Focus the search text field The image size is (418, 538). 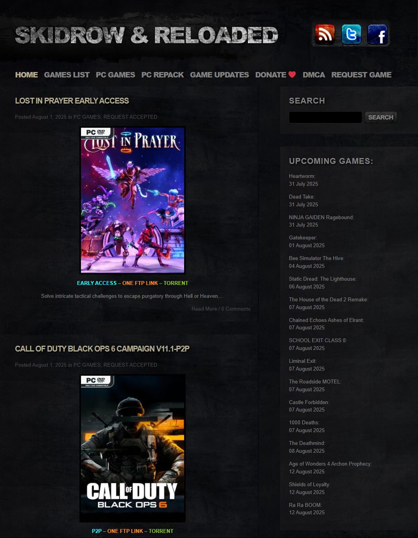(x=325, y=117)
